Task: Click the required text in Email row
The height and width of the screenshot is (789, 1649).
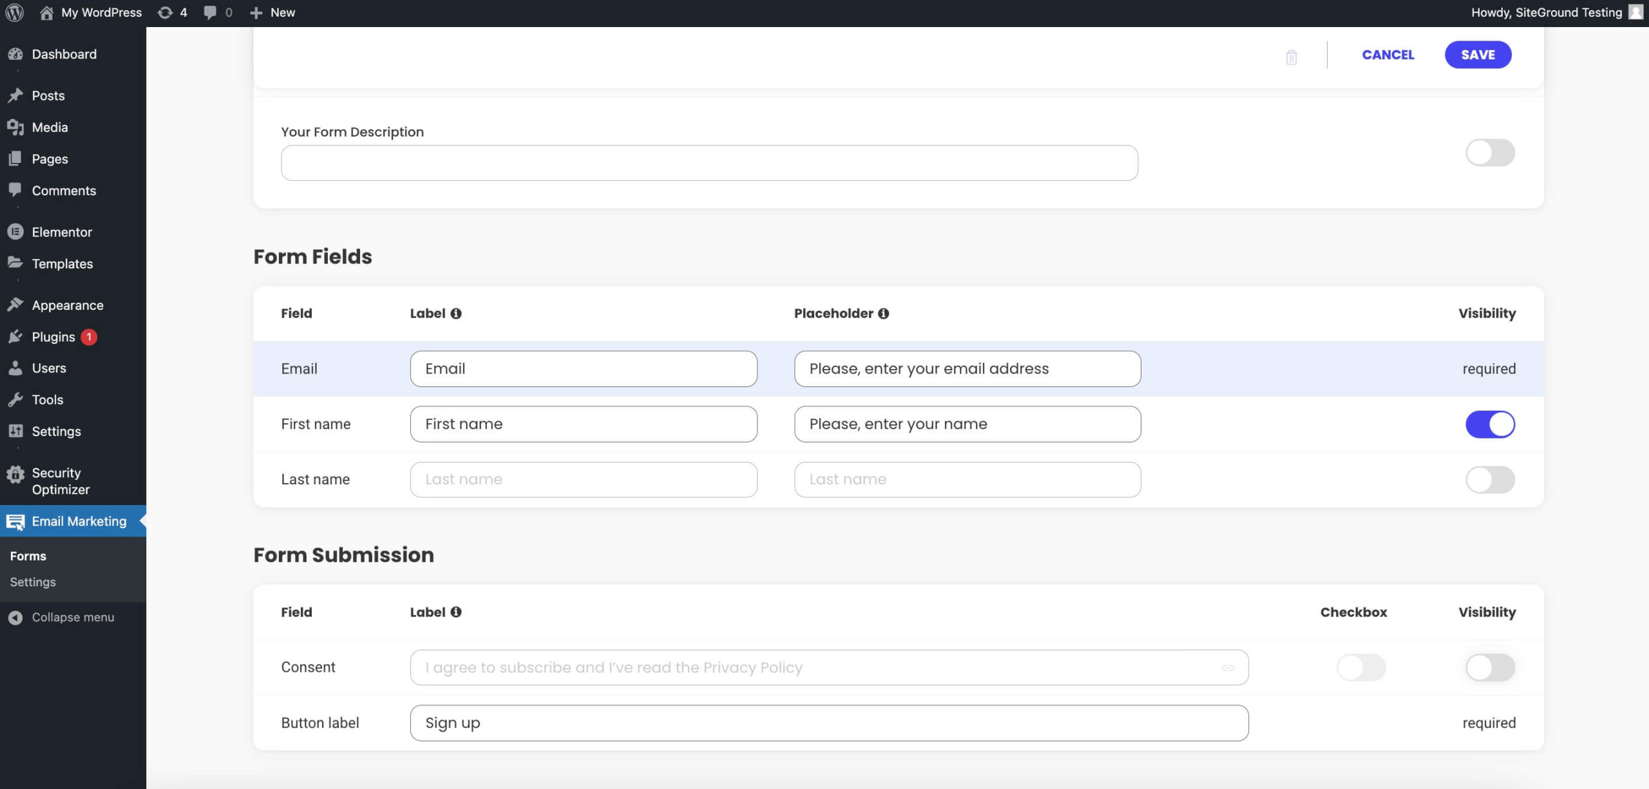Action: coord(1489,368)
